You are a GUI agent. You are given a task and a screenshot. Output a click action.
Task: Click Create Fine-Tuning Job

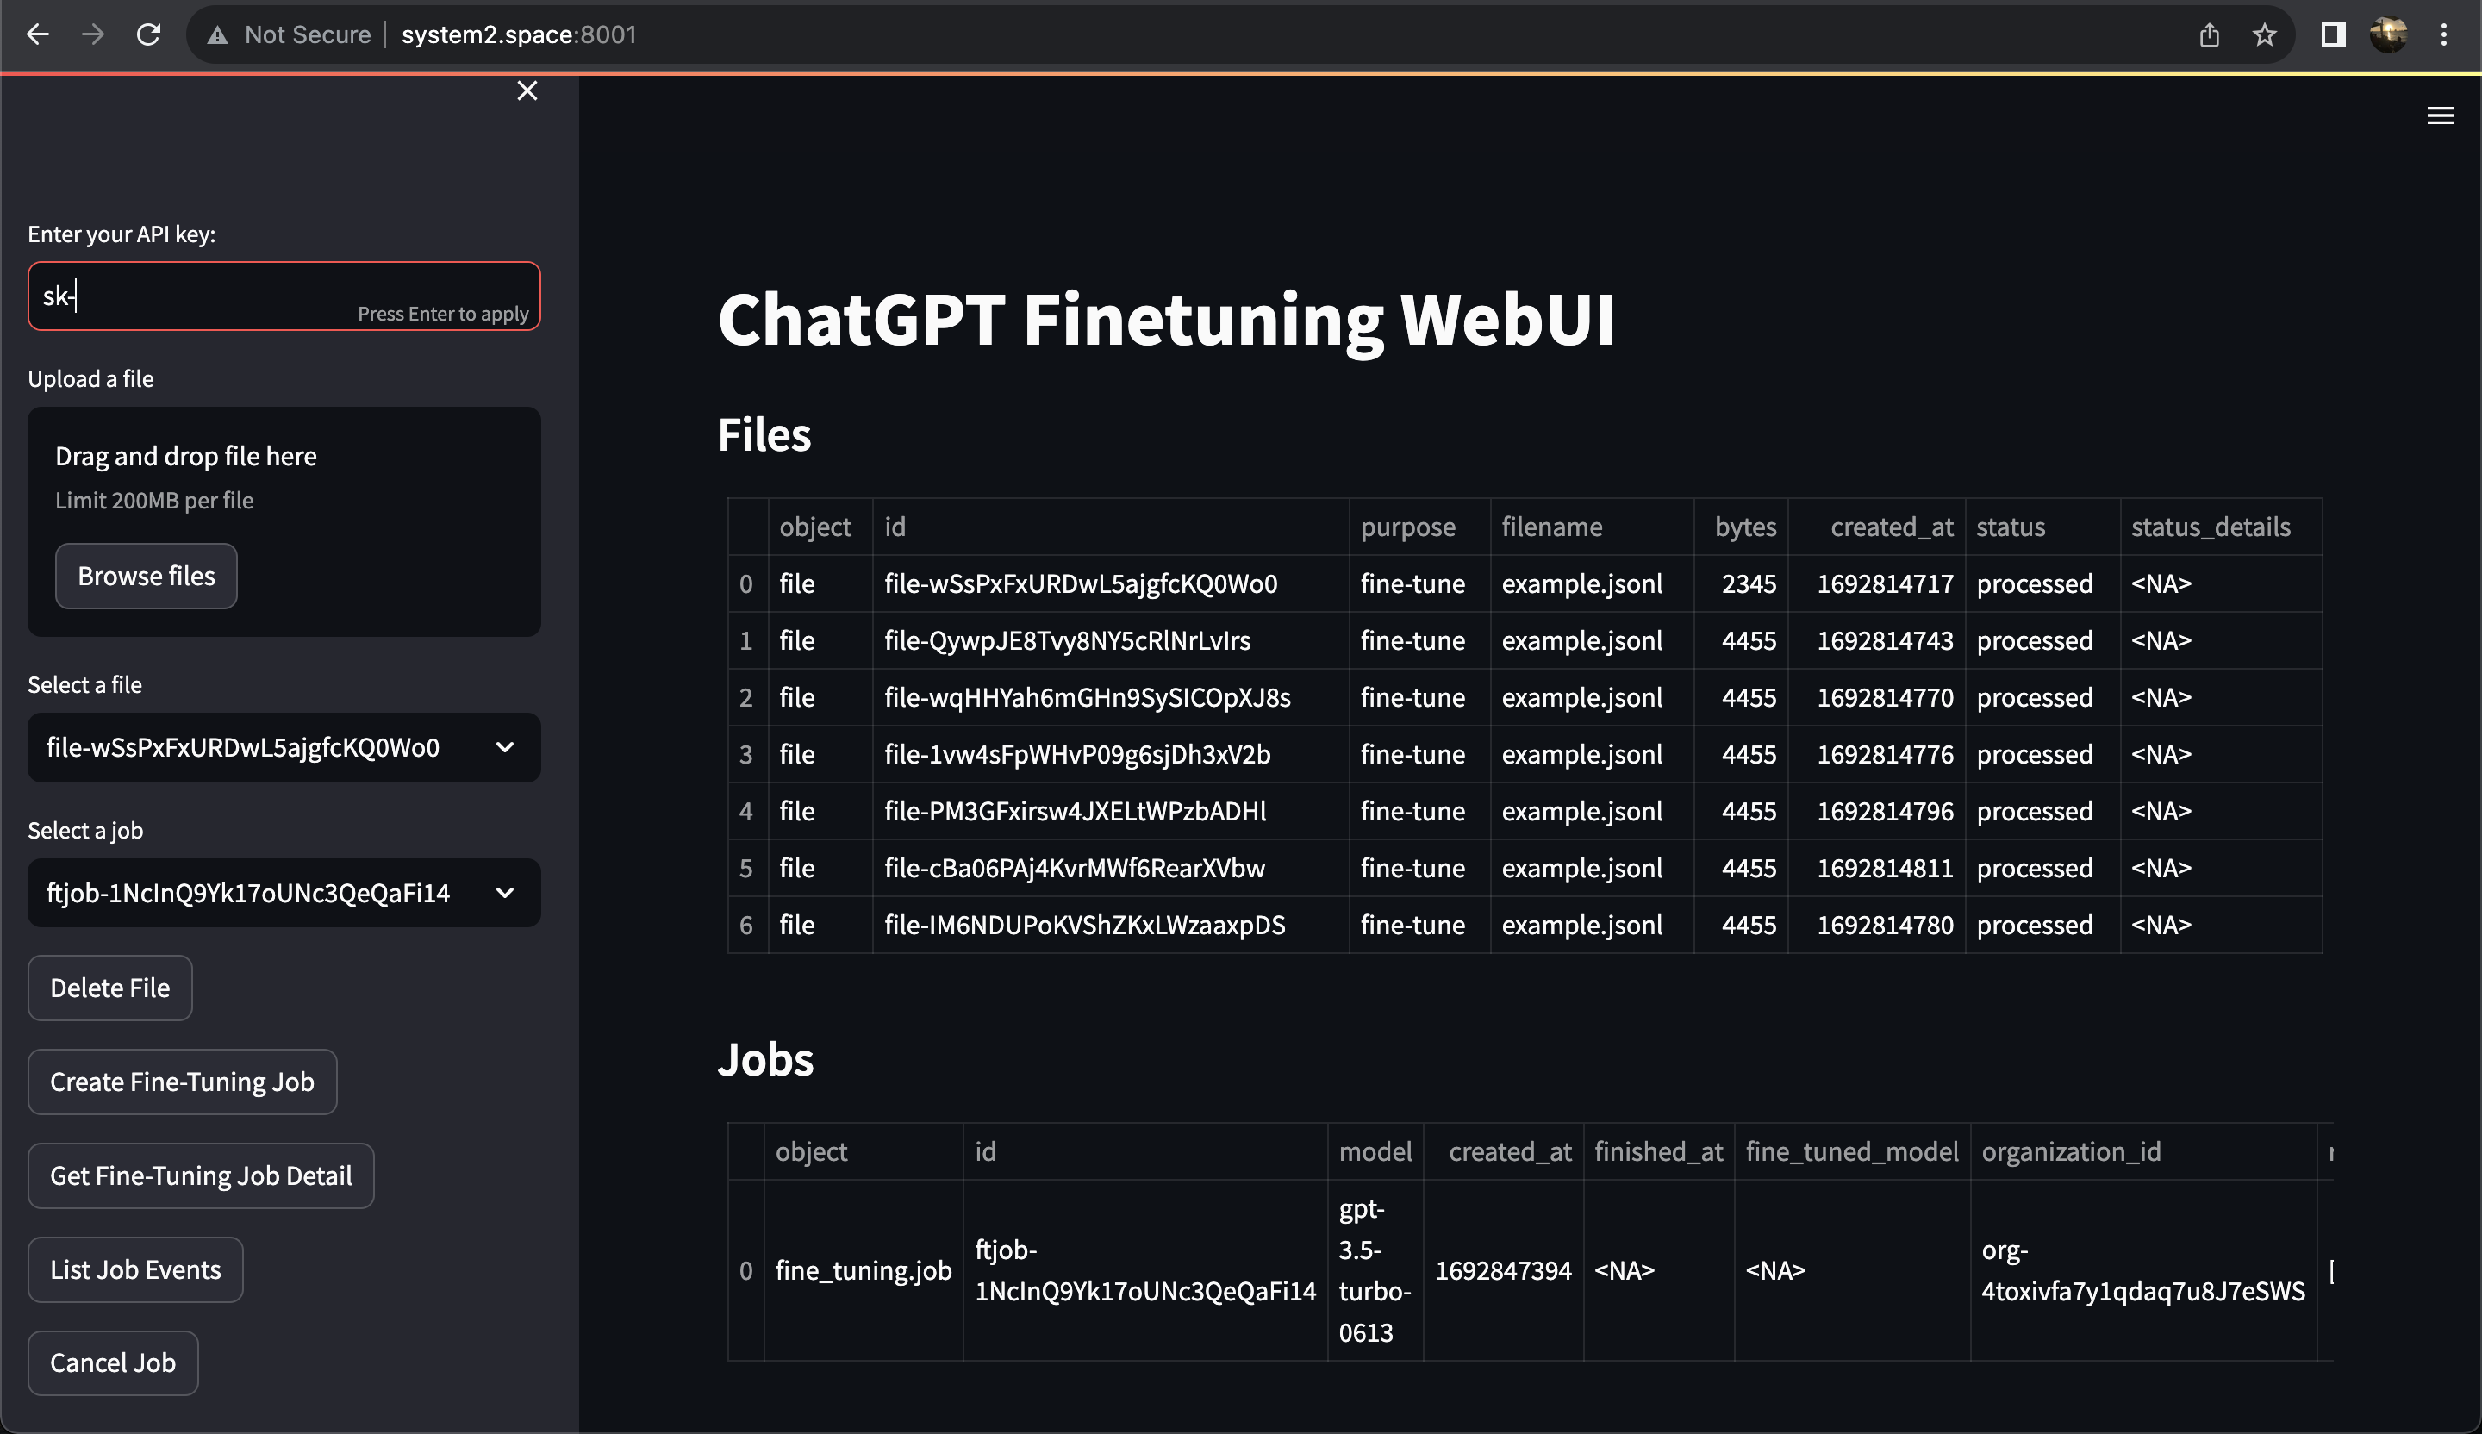click(182, 1082)
